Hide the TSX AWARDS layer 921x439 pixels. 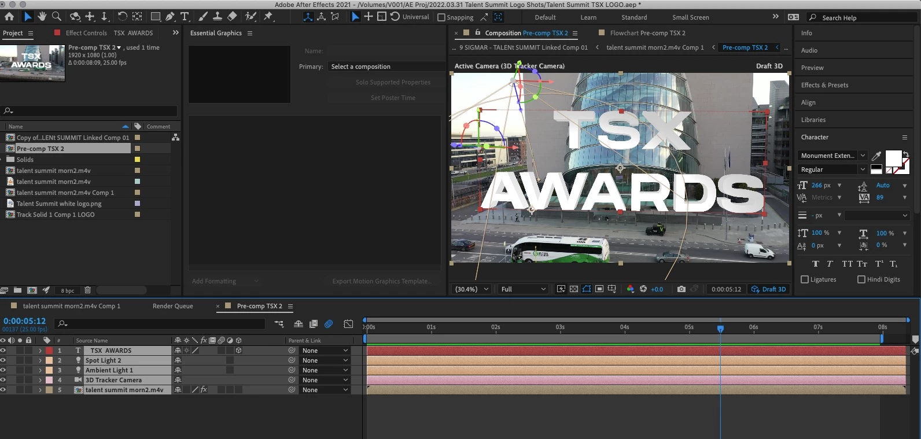3,351
